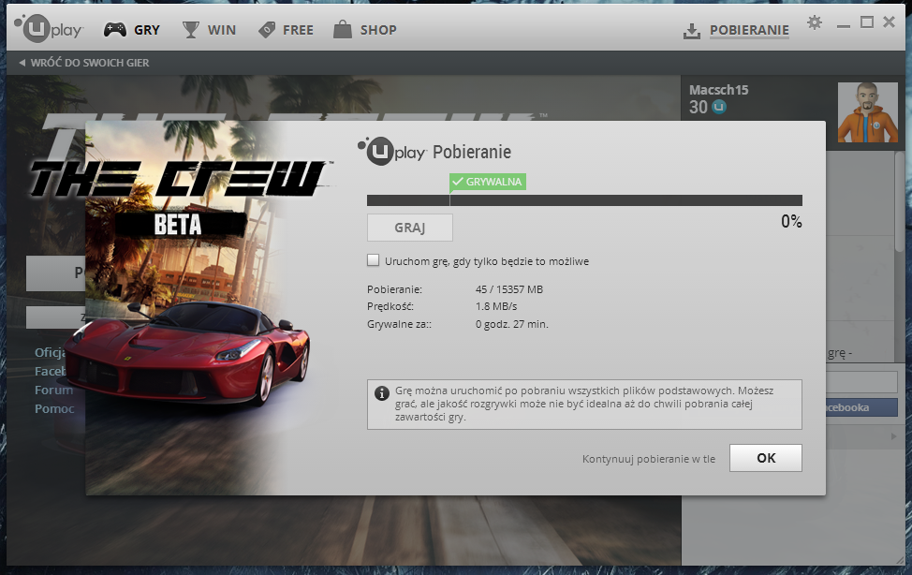Click the GRYWALNA playable marker
Screen dimensions: 912x575
pyautogui.click(x=488, y=183)
